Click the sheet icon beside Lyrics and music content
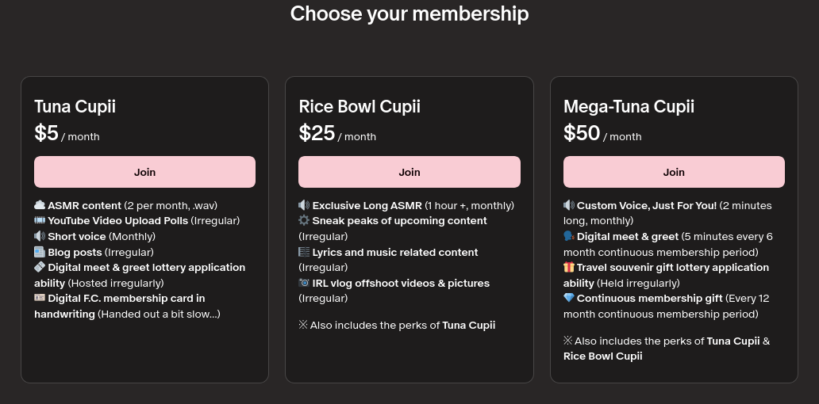Screen dimensions: 819x404 304,252
